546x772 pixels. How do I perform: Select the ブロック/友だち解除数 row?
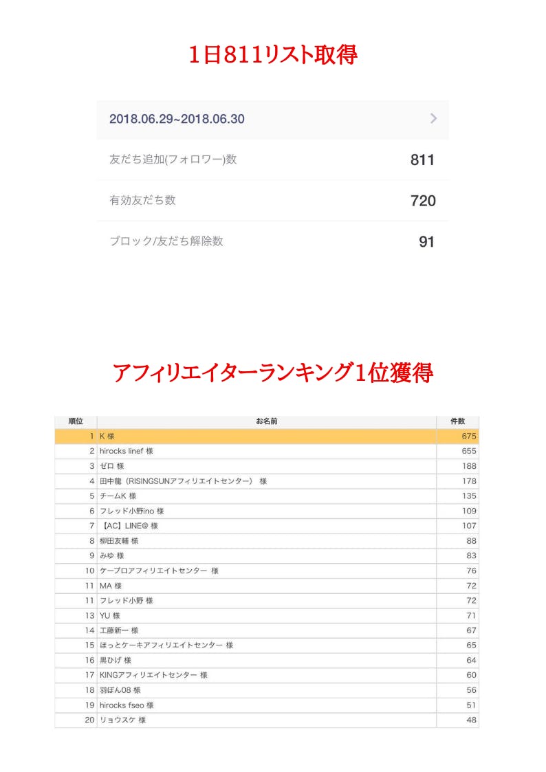(272, 241)
